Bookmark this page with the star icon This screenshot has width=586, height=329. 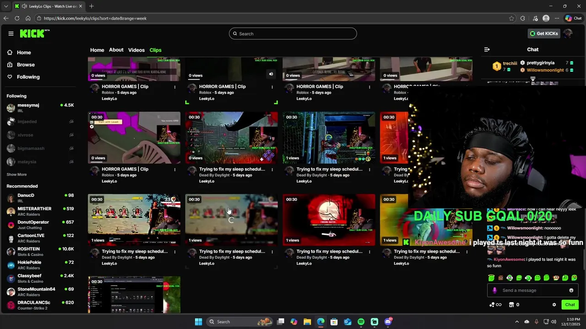(x=511, y=18)
